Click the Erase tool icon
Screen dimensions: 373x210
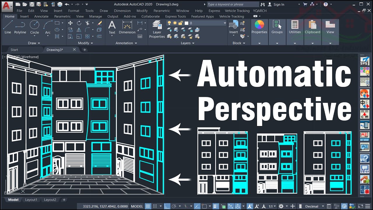[99, 23]
